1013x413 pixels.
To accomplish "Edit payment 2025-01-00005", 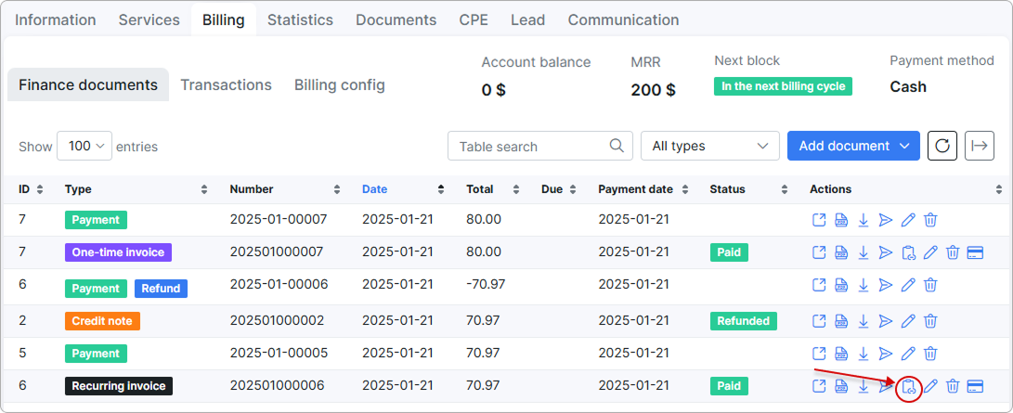I will [x=908, y=353].
